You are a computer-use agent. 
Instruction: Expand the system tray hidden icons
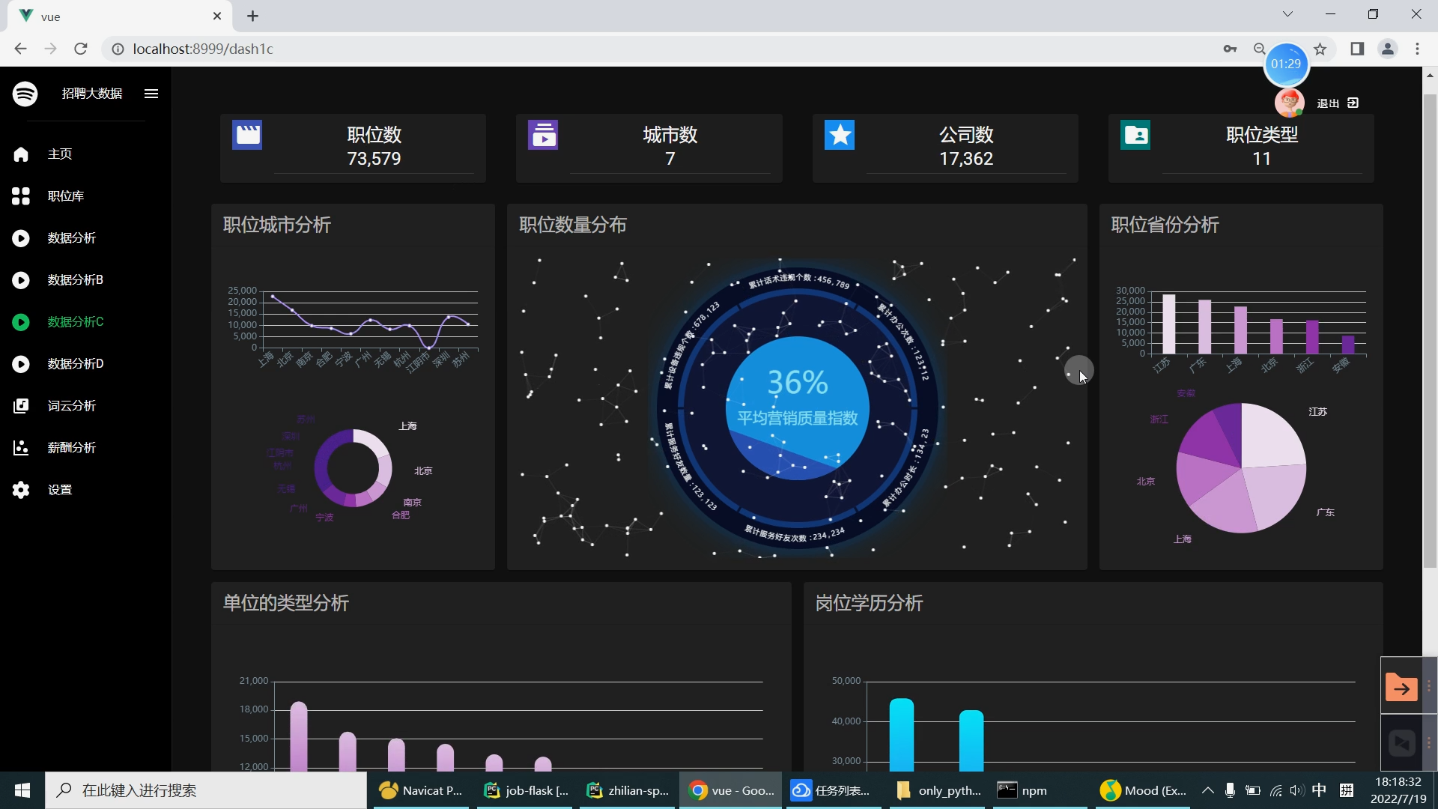tap(1207, 790)
